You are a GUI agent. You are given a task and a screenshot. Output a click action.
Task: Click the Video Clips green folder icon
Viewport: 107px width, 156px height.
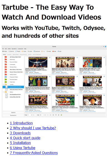click(6, 82)
